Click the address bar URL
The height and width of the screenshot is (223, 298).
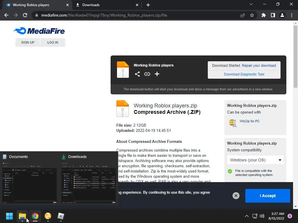click(104, 15)
